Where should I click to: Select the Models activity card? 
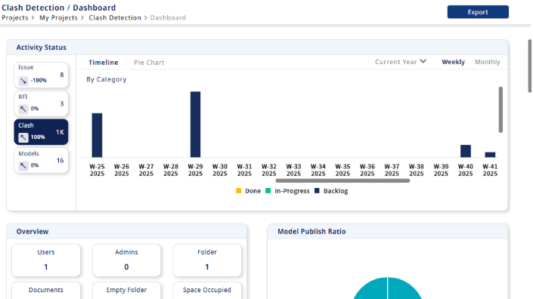pos(41,161)
